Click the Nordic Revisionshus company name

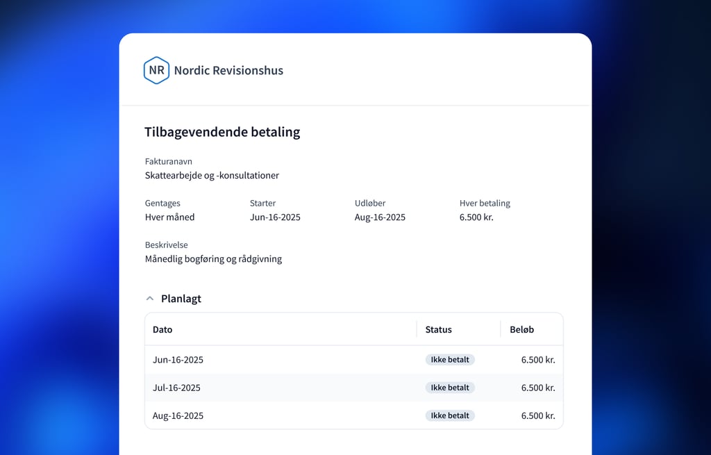228,70
